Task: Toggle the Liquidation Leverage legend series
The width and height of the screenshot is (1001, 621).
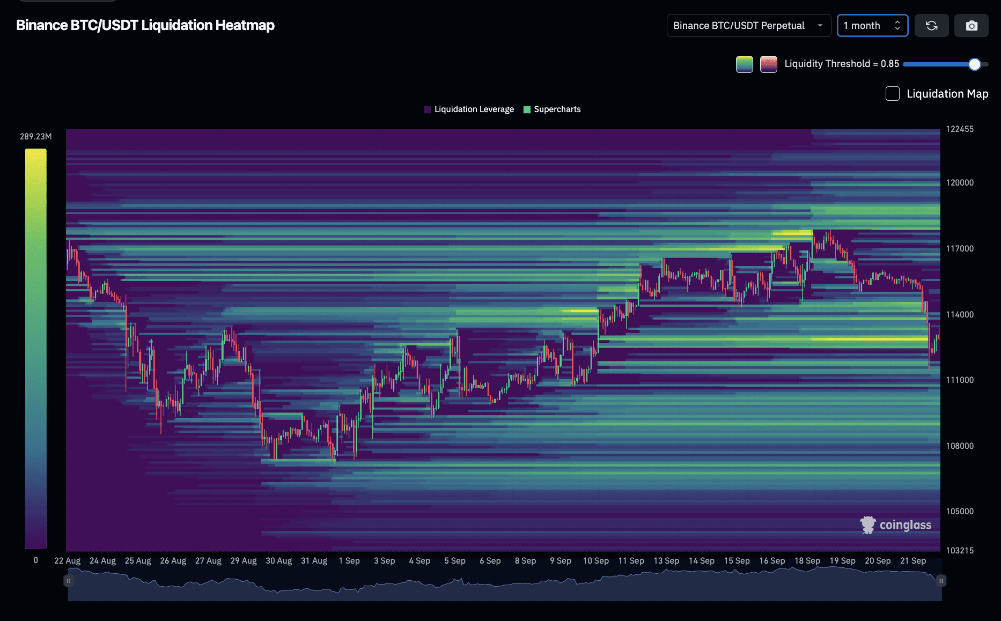Action: click(x=469, y=109)
